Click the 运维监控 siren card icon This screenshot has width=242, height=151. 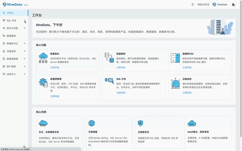[175, 83]
